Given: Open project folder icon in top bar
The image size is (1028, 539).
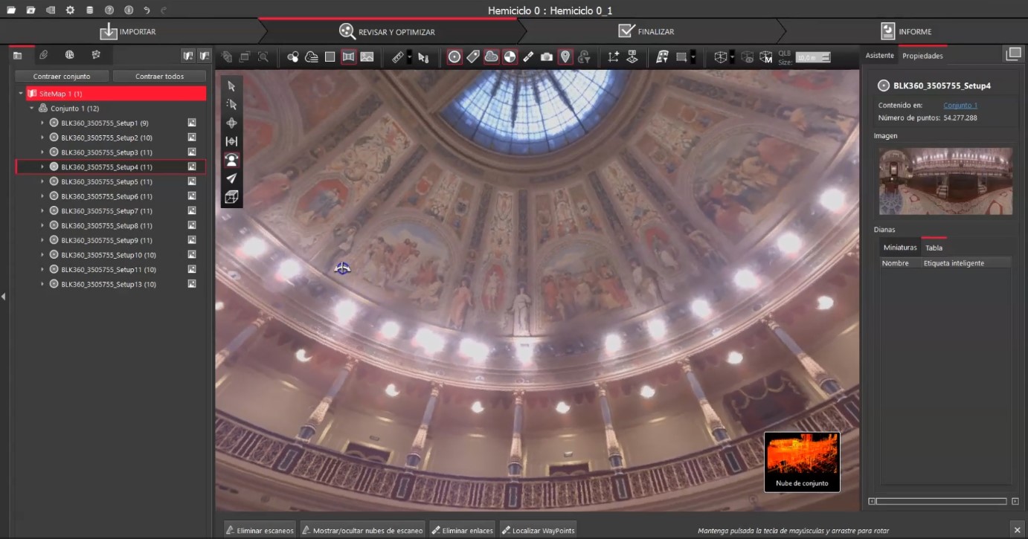Looking at the screenshot, I should click(x=11, y=10).
